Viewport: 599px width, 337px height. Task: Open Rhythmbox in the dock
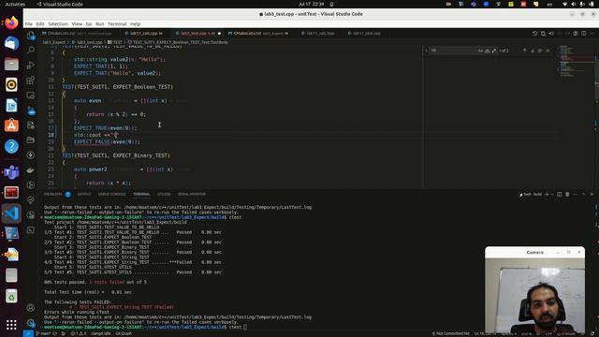click(11, 85)
